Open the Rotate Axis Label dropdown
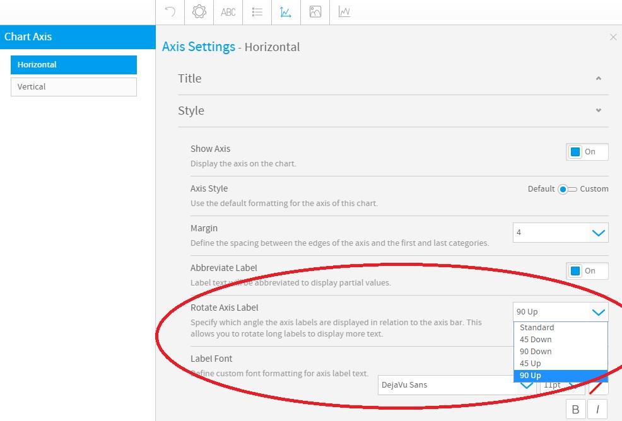The width and height of the screenshot is (622, 421). pyautogui.click(x=561, y=312)
